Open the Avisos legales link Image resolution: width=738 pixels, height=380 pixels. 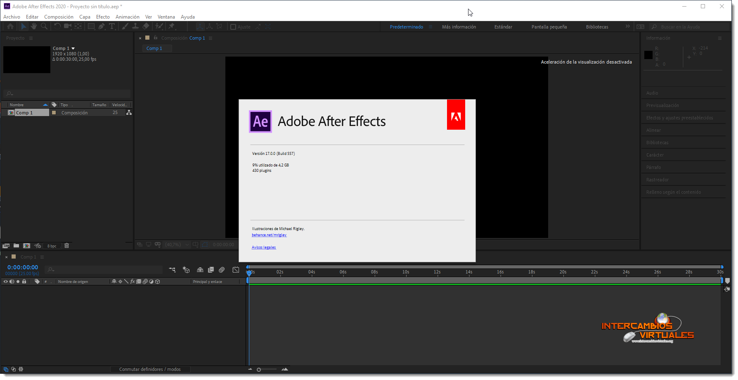tap(264, 247)
